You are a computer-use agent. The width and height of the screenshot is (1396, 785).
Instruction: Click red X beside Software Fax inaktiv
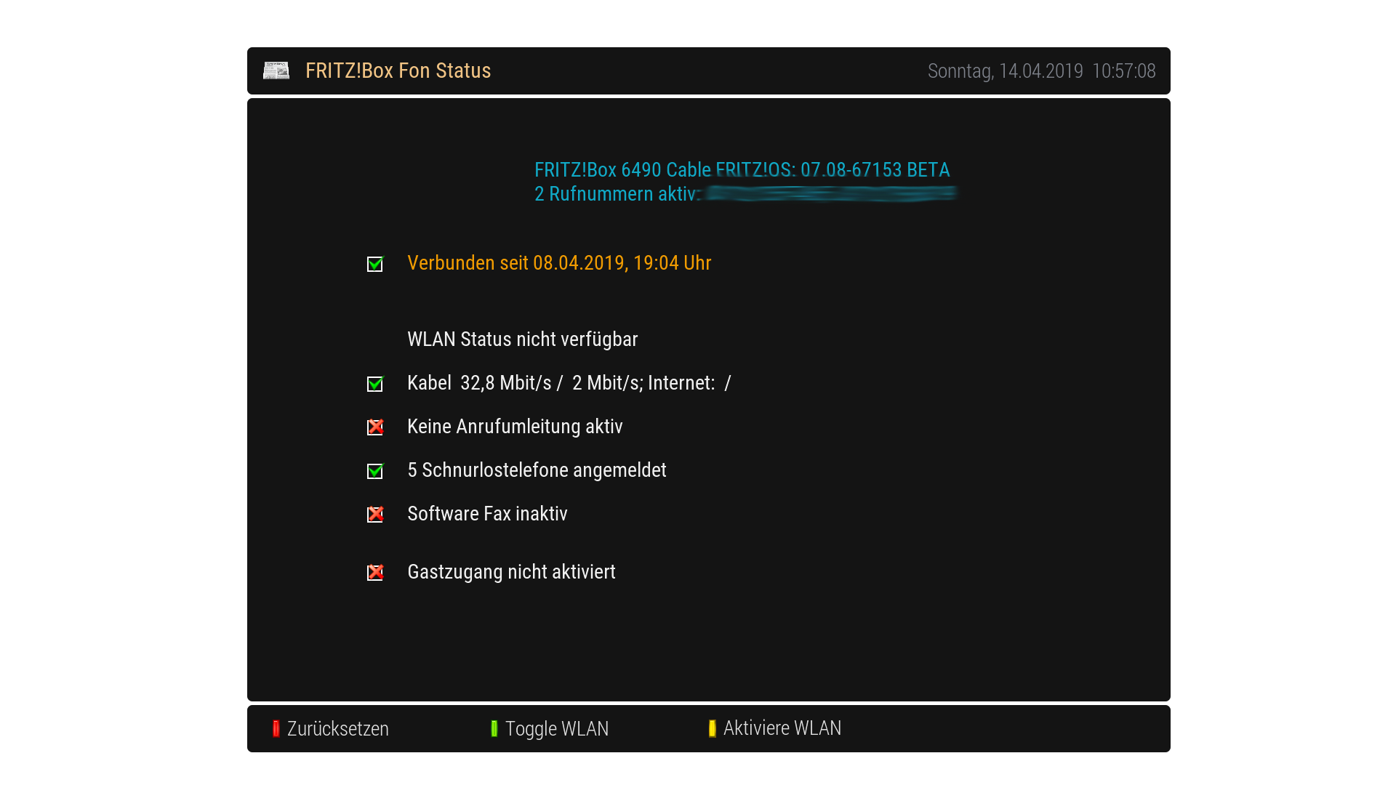(x=375, y=515)
